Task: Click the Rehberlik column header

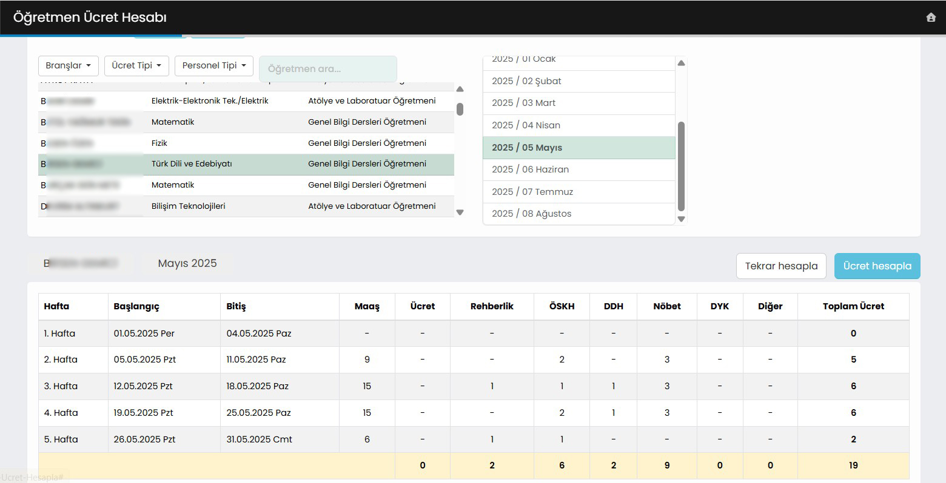Action: (492, 306)
